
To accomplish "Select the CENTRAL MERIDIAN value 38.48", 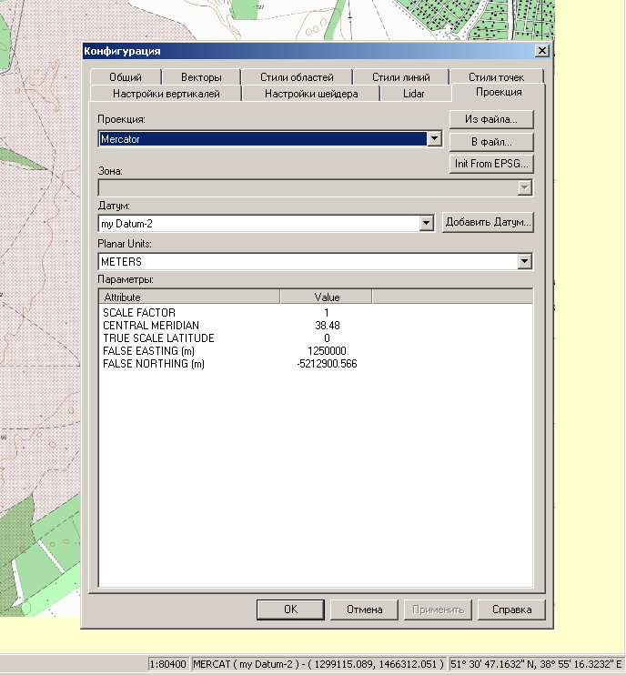I will tap(326, 326).
